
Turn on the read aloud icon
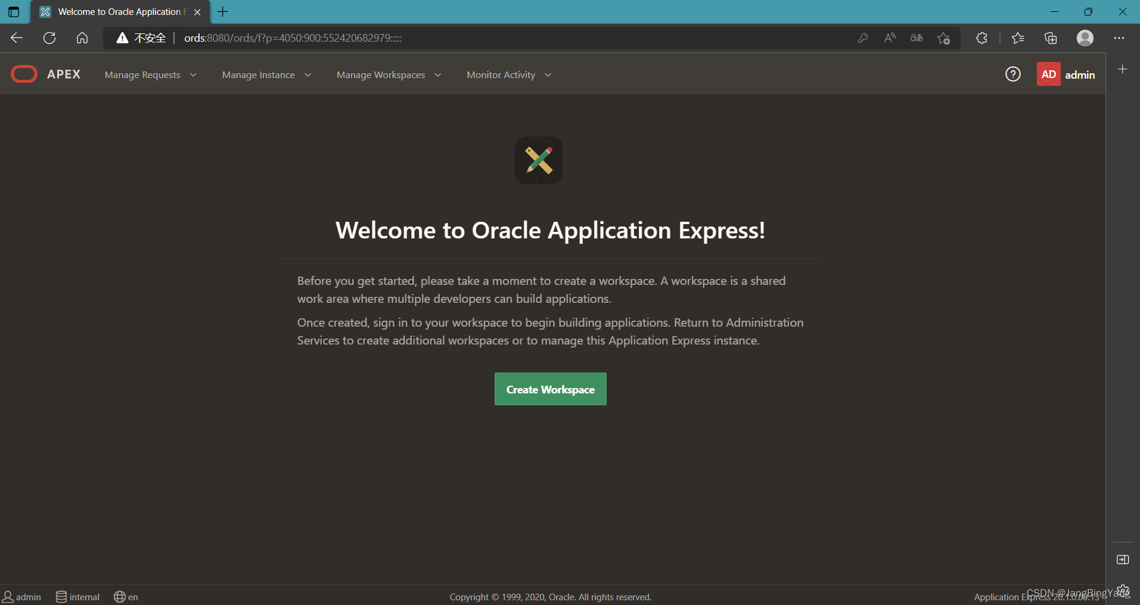pos(890,38)
